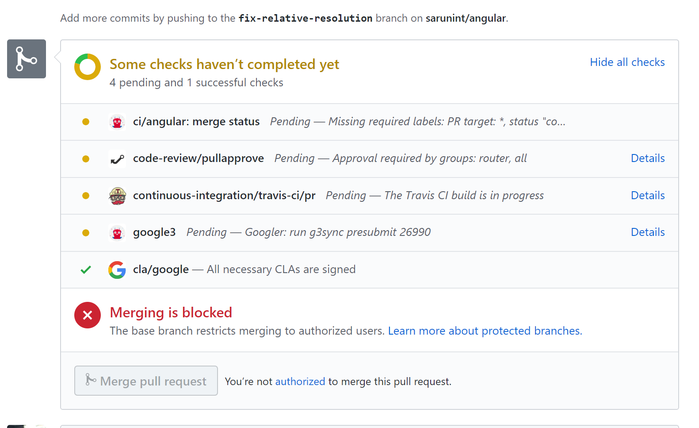
Task: Click the pullapprove service icon
Action: (117, 159)
